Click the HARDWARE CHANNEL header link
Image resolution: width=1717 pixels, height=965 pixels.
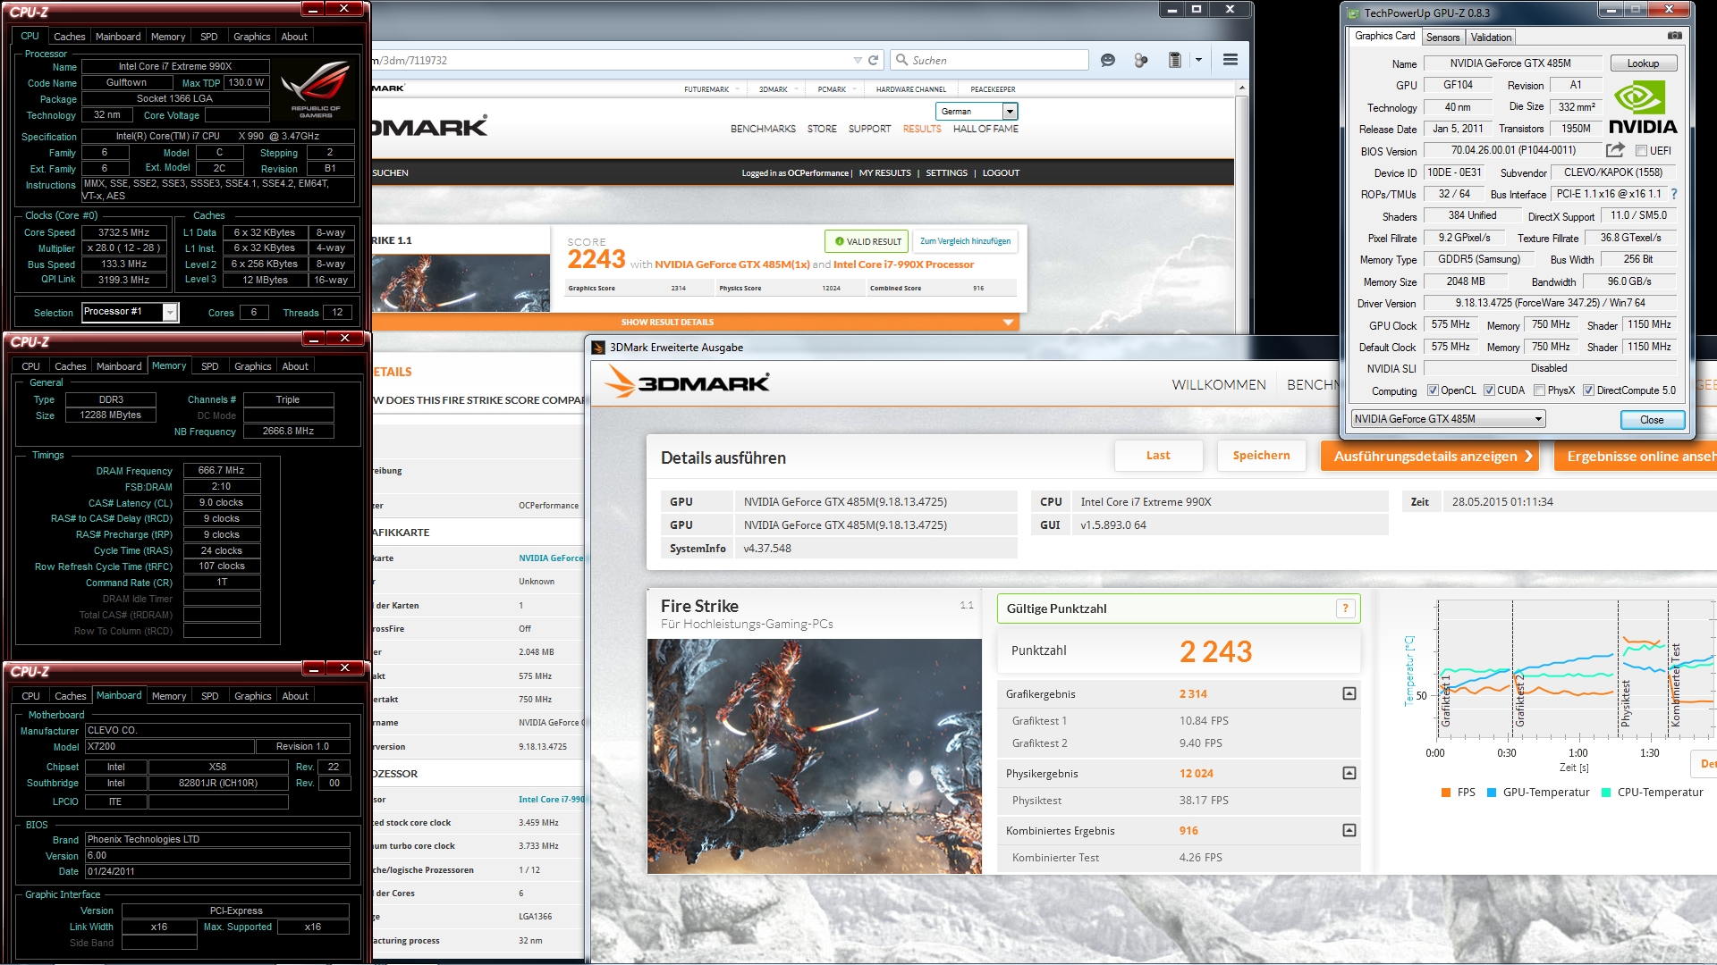point(910,89)
